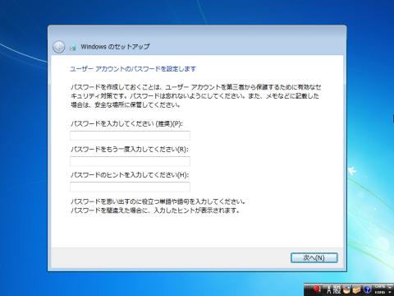Click the label 'パスワードのヒントを入力してください(H):'

(x=130, y=175)
